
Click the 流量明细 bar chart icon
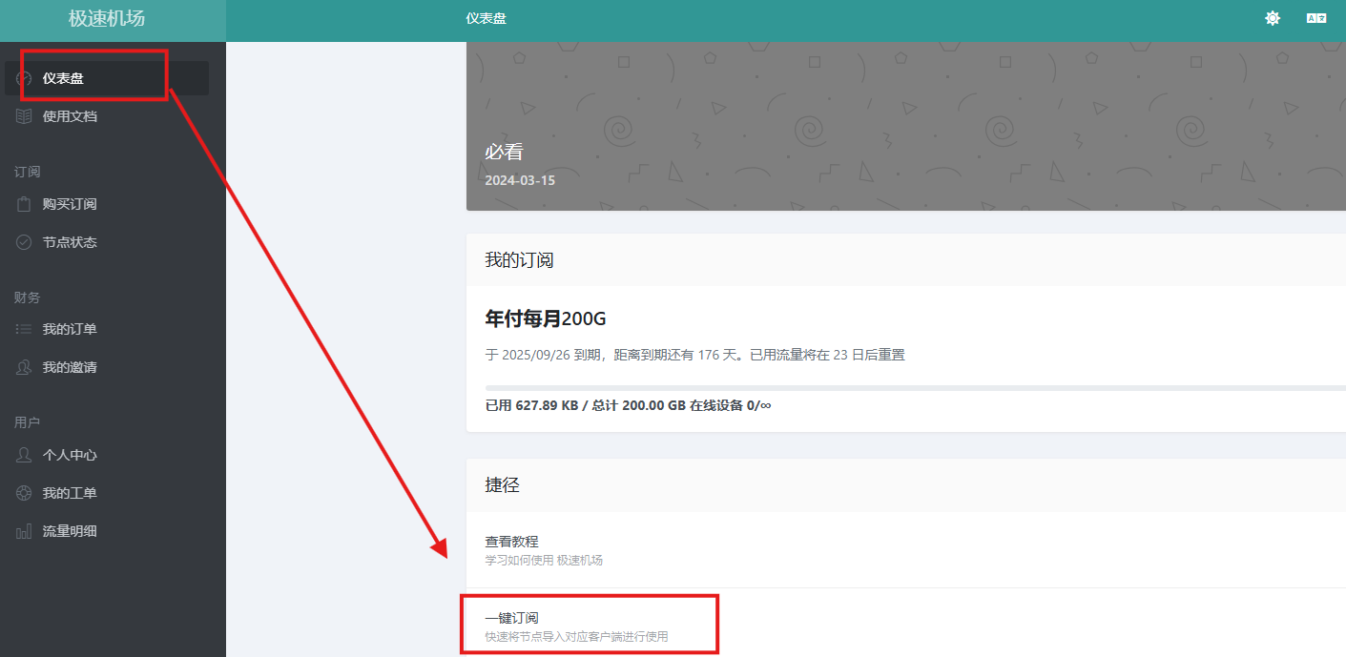(x=25, y=531)
